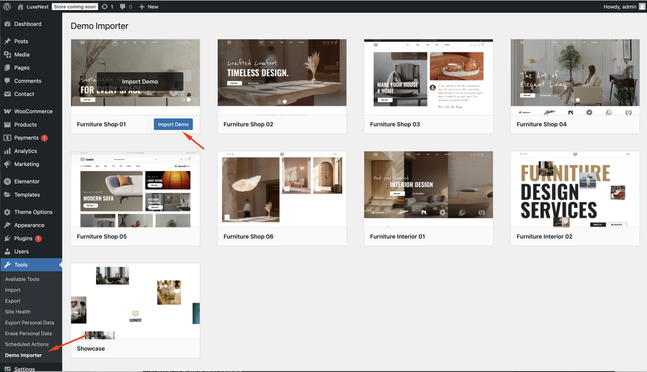Open the LuxeNest home icon

click(x=20, y=7)
